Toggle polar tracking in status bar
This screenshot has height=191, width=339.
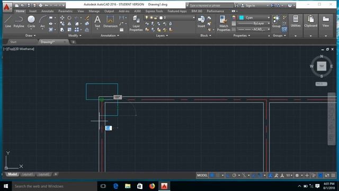click(x=234, y=176)
